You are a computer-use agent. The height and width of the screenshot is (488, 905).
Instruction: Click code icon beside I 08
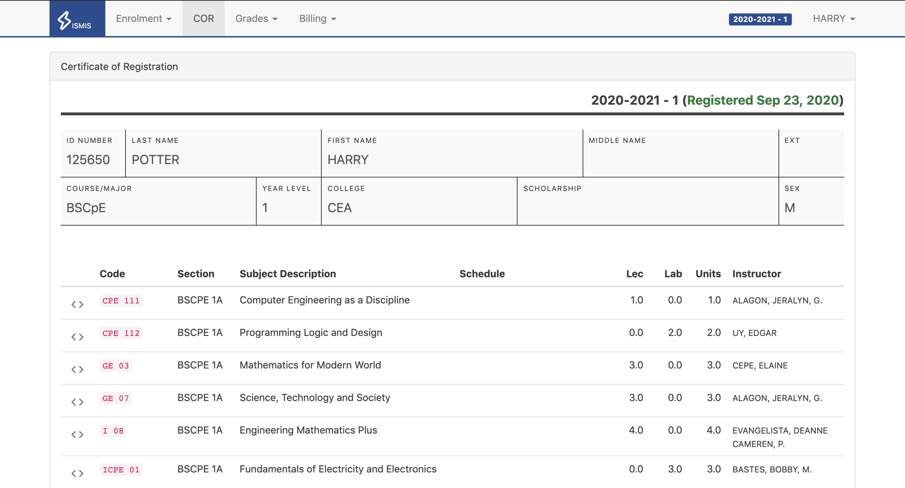[x=77, y=435]
